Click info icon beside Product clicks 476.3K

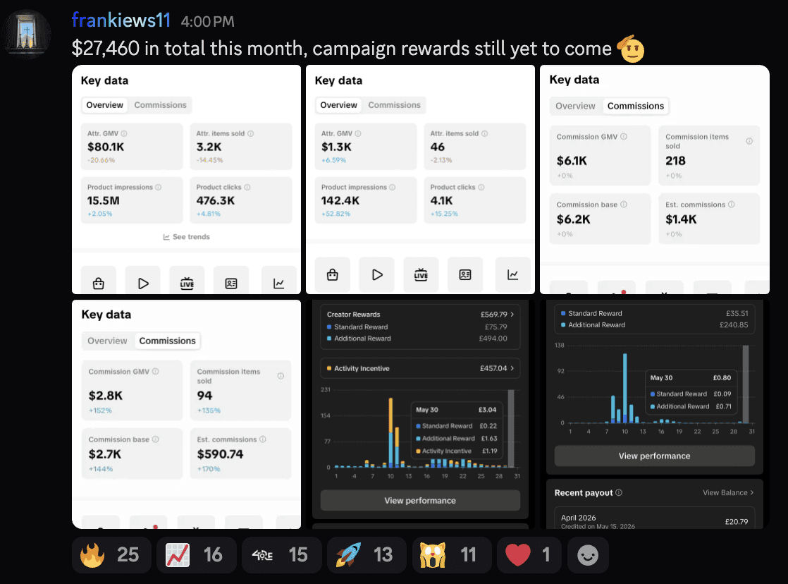(x=247, y=187)
